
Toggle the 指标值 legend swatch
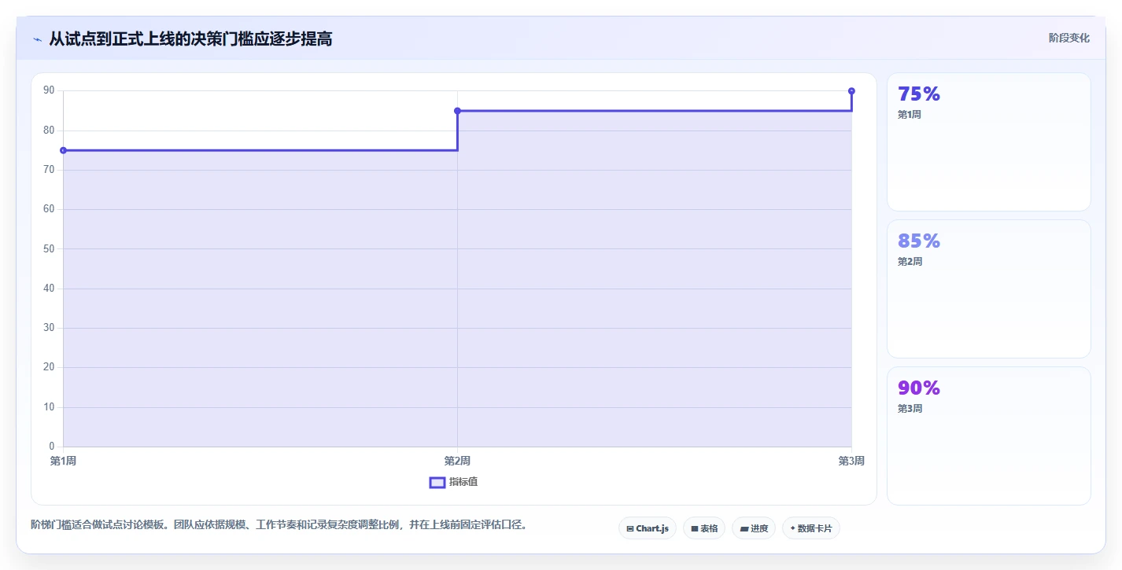tap(437, 482)
